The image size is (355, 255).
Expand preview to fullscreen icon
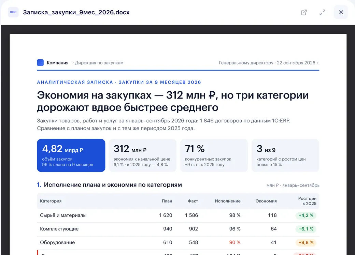(x=322, y=12)
